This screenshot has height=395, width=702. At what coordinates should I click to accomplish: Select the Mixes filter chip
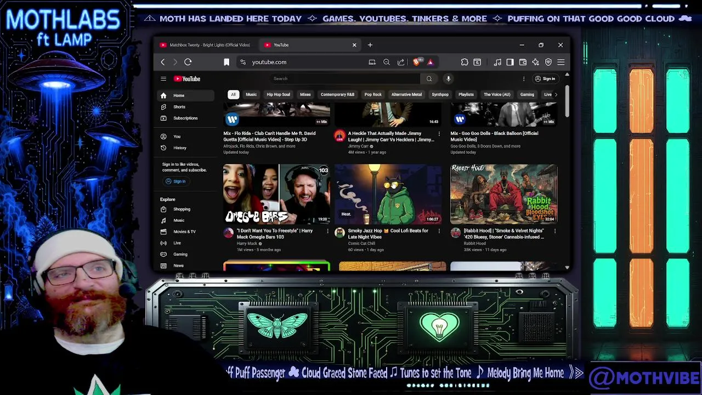pos(305,94)
